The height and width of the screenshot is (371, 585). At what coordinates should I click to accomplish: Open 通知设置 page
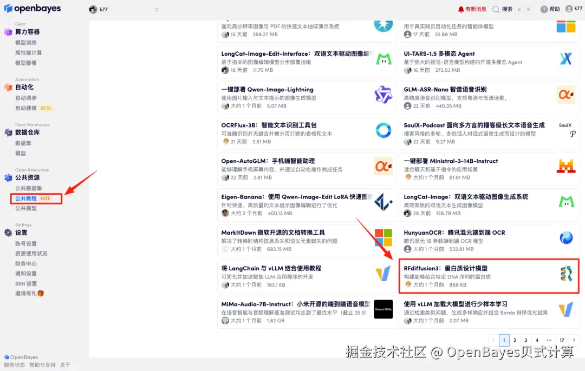[x=26, y=274]
